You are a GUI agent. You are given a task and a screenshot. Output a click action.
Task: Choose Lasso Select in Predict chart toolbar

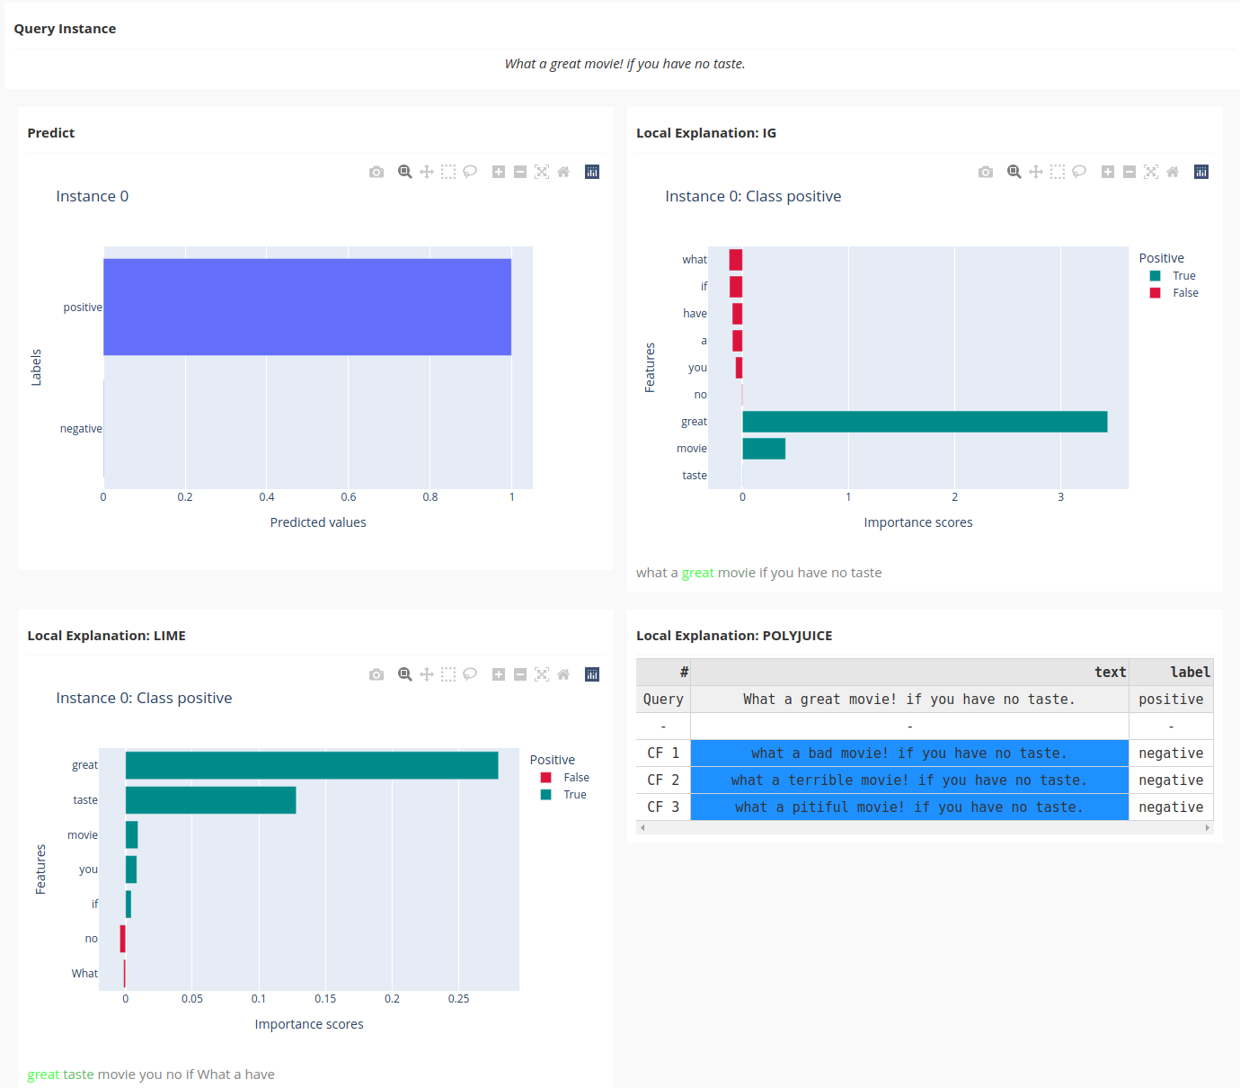click(470, 172)
